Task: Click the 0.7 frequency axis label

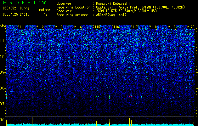Action: click(x=3, y=104)
